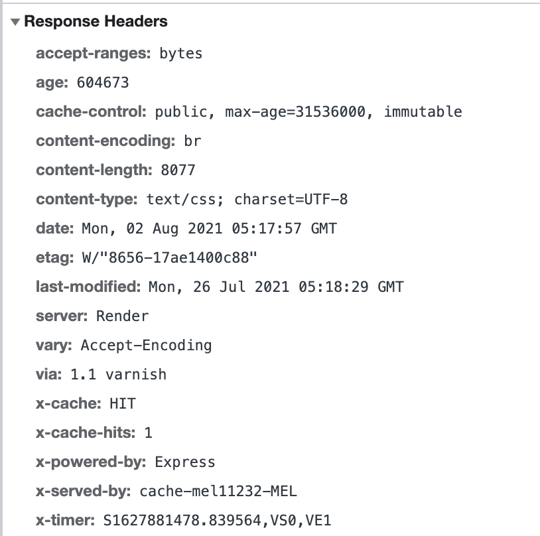Click the vary header value Accept-Encoding

(145, 345)
